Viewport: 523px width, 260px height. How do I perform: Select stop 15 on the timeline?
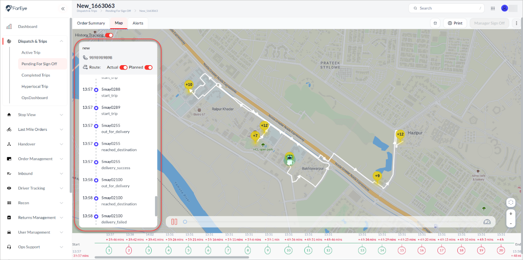click(402, 250)
